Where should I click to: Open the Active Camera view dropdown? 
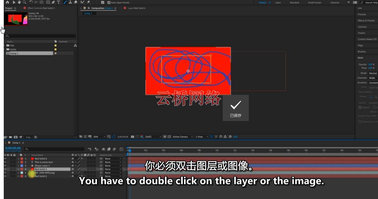click(182, 137)
